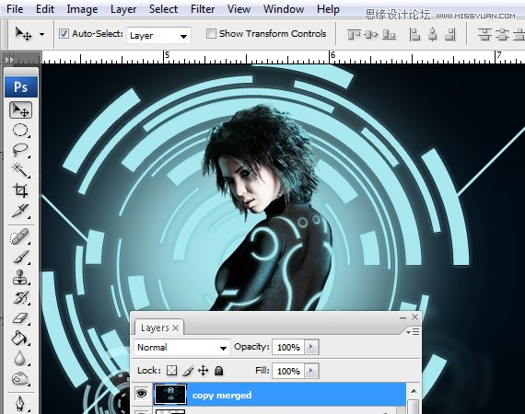Image resolution: width=525 pixels, height=414 pixels.
Task: Distribute vertical centers button
Action: coord(502,34)
